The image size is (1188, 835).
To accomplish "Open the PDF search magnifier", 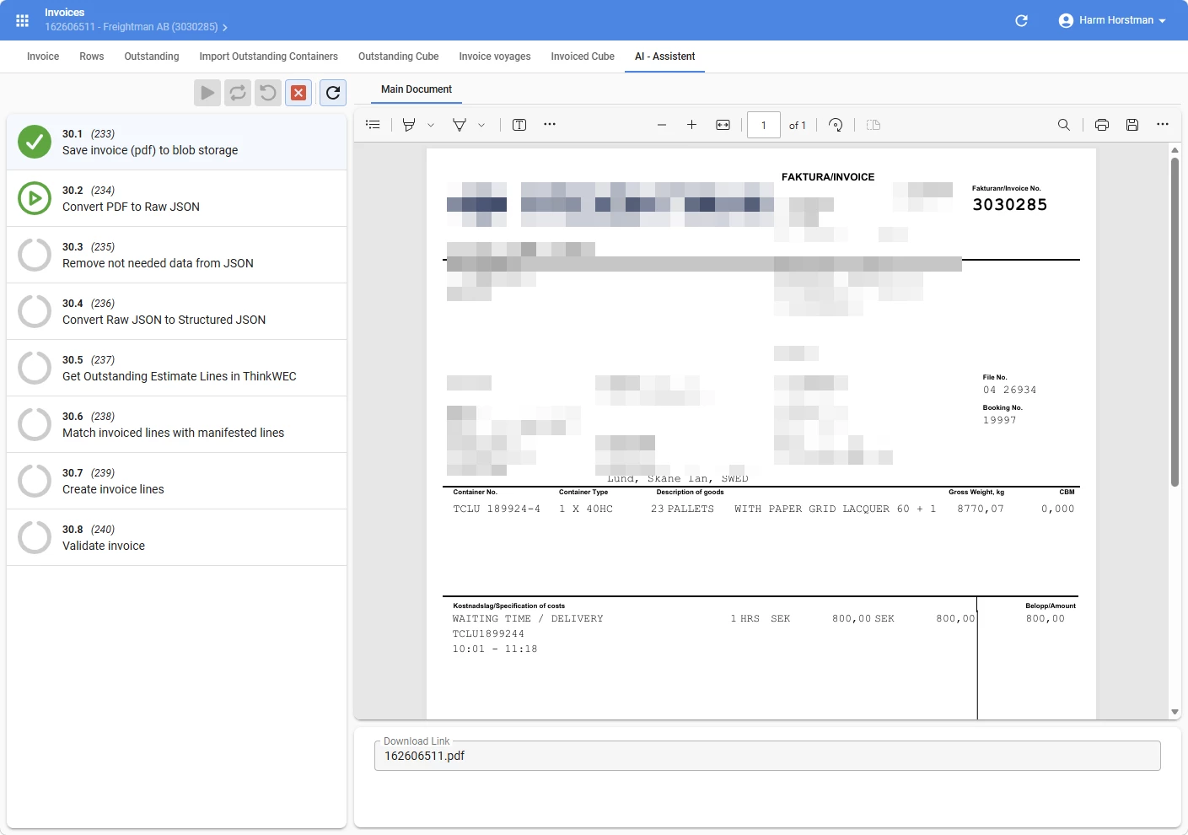I will [1064, 125].
